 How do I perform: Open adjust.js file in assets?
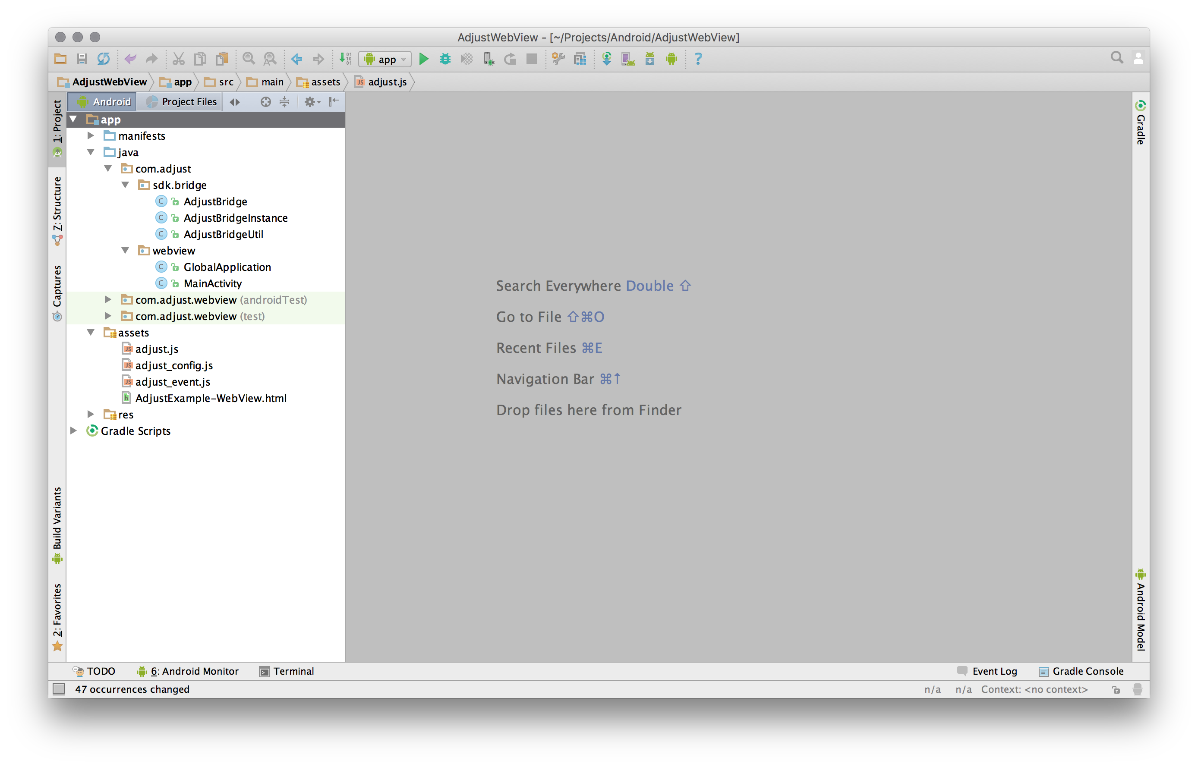tap(156, 349)
